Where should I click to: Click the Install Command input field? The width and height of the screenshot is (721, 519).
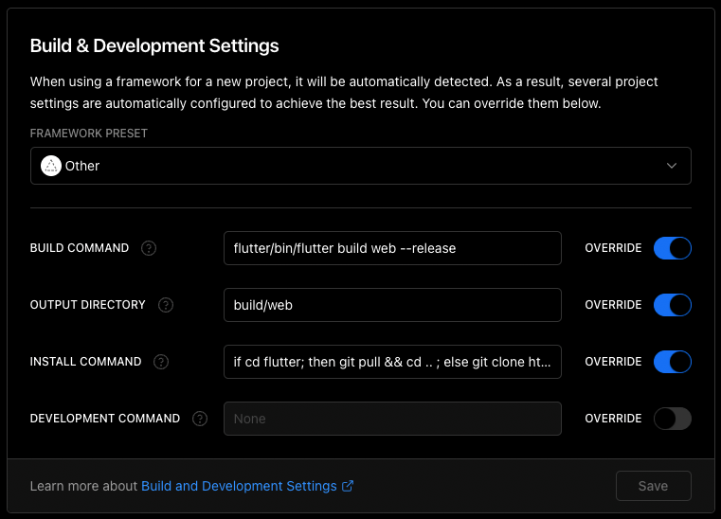(x=392, y=362)
